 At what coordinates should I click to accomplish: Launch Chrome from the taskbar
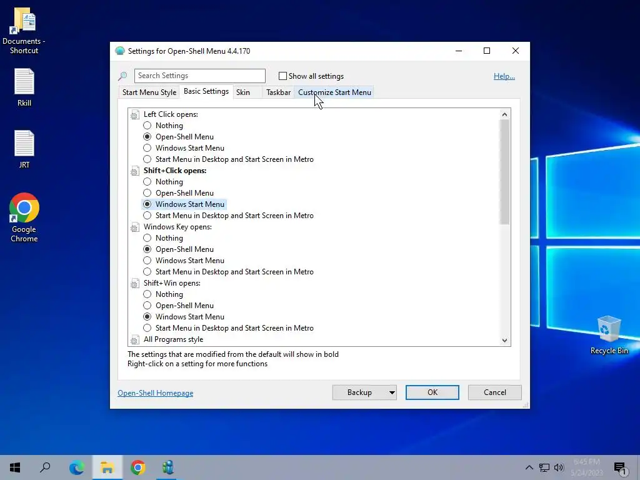pyautogui.click(x=138, y=467)
